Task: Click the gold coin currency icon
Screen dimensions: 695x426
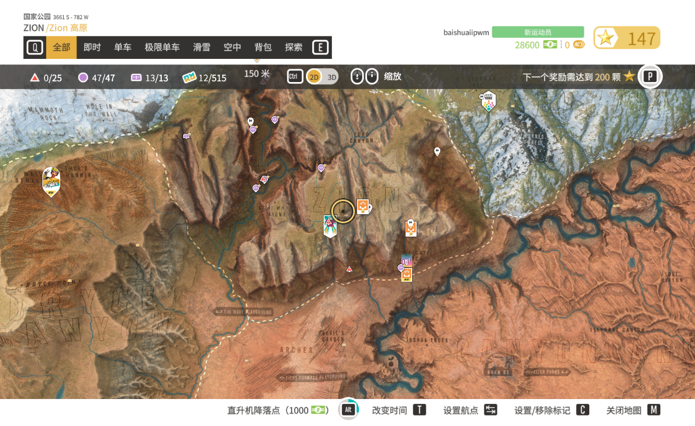Action: 578,45
